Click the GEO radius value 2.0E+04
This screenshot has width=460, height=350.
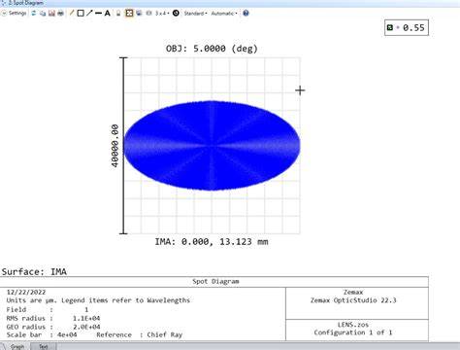(x=86, y=327)
